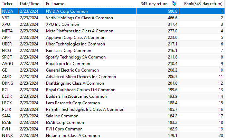Click 'Advanced Micro Devices Inc Common'

81,77
